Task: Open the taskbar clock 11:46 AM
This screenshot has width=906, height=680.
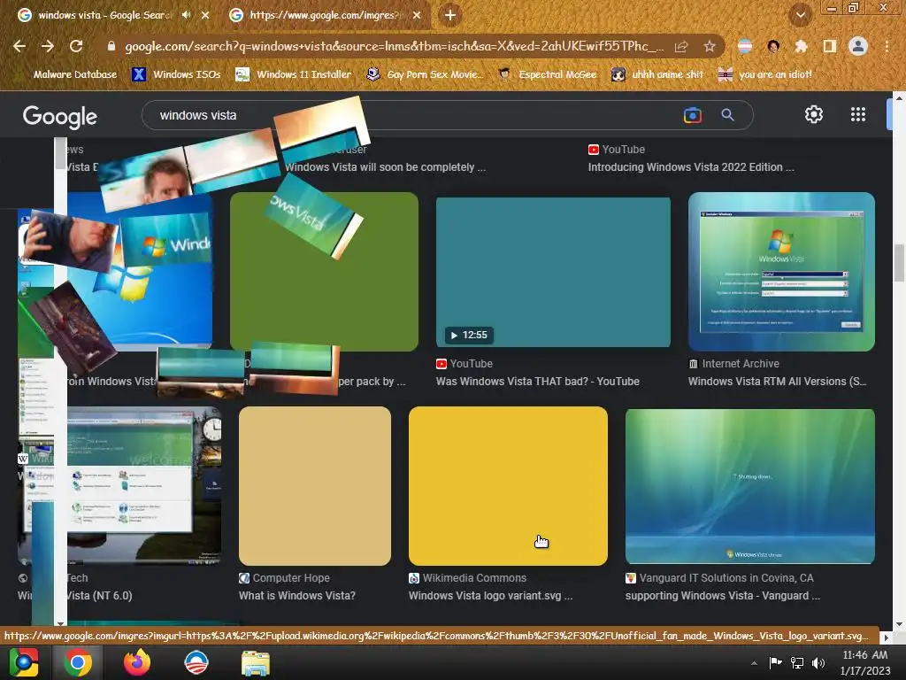Action: point(865,662)
